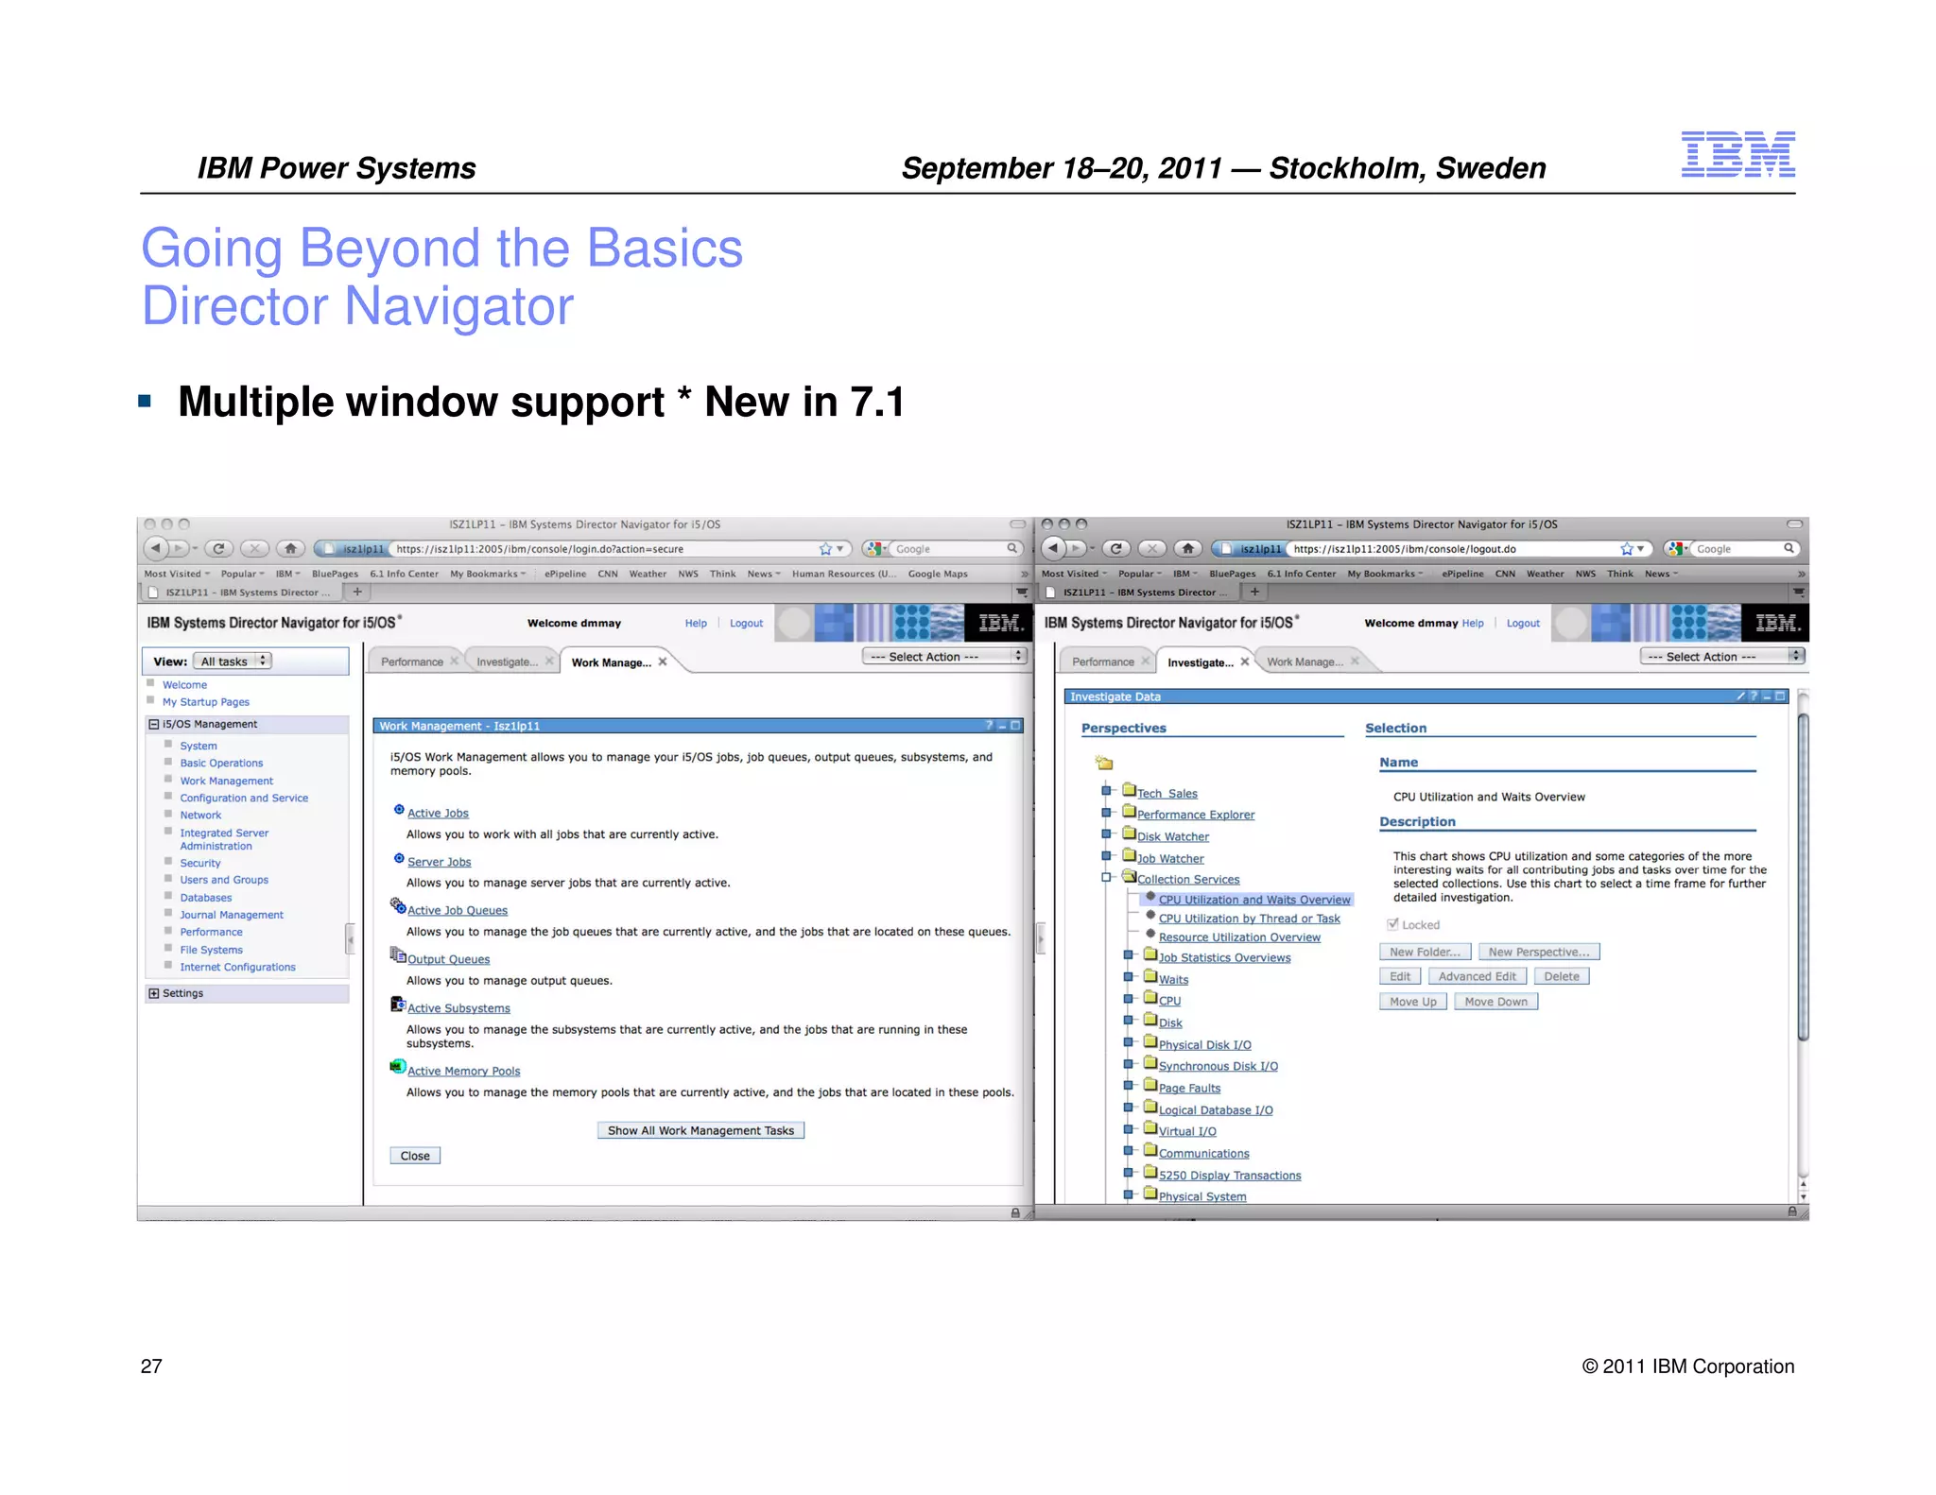Click the New Folder button
1936x1495 pixels.
pyautogui.click(x=1425, y=952)
